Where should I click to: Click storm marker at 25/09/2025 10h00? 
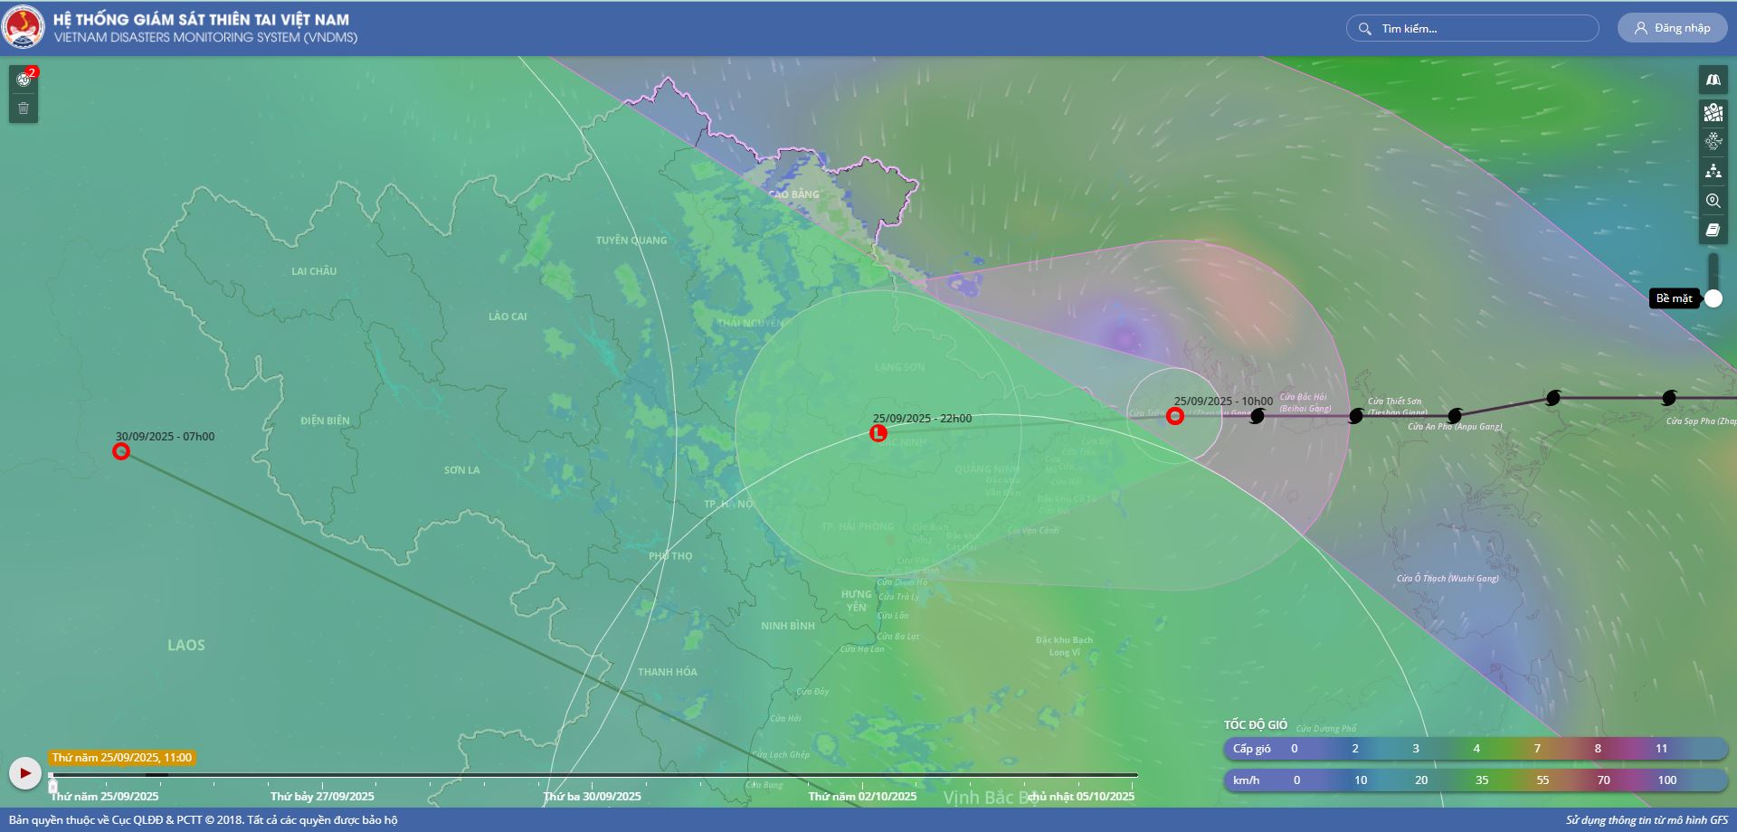(1174, 416)
